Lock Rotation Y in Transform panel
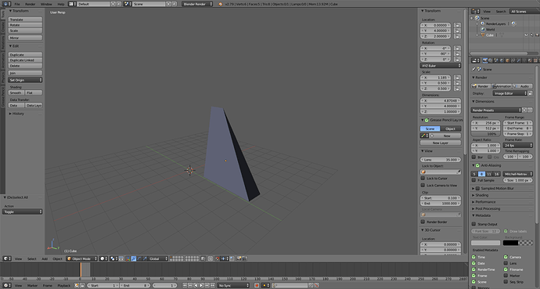The image size is (540, 289). coord(457,54)
